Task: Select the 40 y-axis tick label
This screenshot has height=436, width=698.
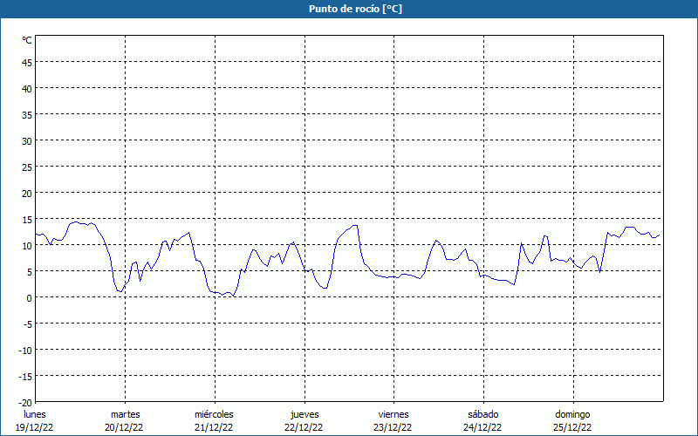Action: [x=27, y=88]
